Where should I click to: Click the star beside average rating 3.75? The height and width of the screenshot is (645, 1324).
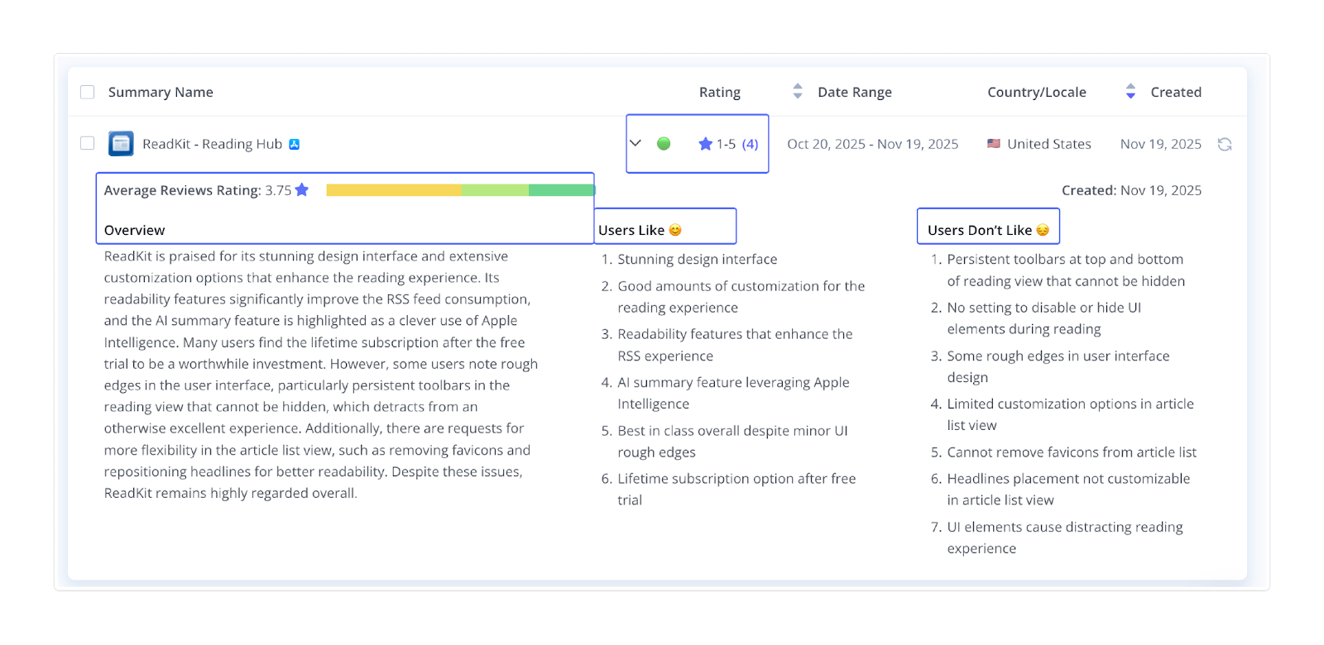coord(302,190)
